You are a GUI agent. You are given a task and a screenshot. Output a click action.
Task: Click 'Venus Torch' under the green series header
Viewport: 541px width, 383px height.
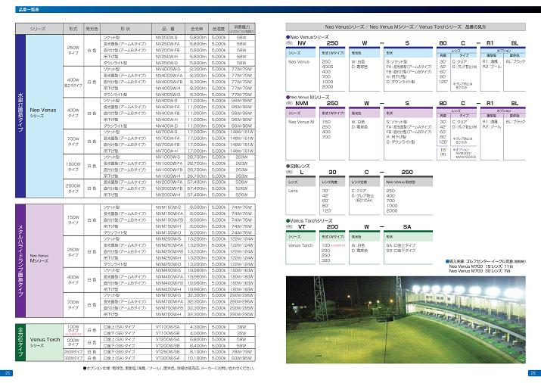[x=300, y=245]
